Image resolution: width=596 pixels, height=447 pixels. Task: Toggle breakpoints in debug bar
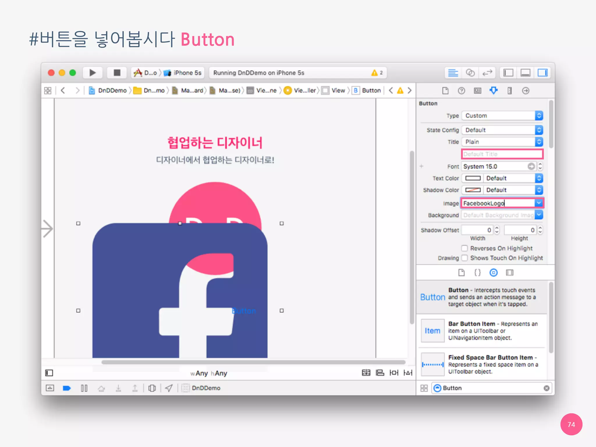click(67, 388)
